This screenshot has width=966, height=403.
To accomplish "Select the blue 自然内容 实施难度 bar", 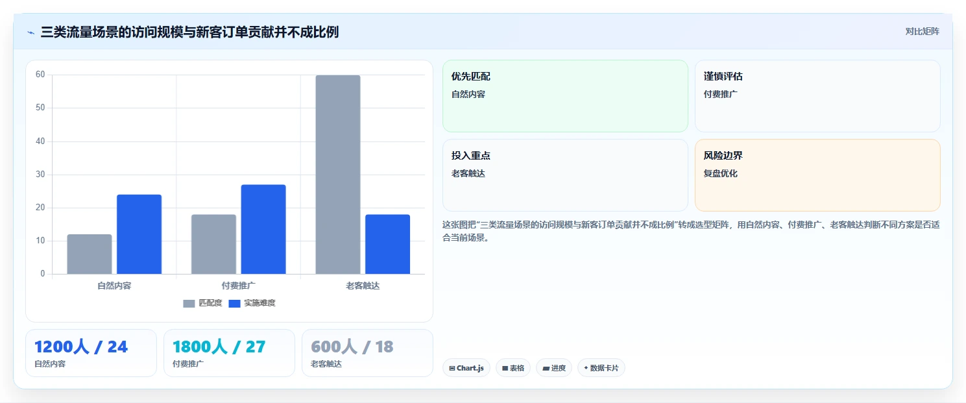I will (139, 234).
